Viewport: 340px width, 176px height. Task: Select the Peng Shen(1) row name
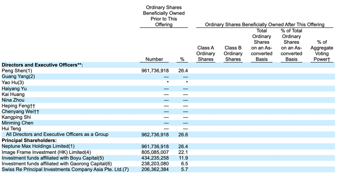17,71
